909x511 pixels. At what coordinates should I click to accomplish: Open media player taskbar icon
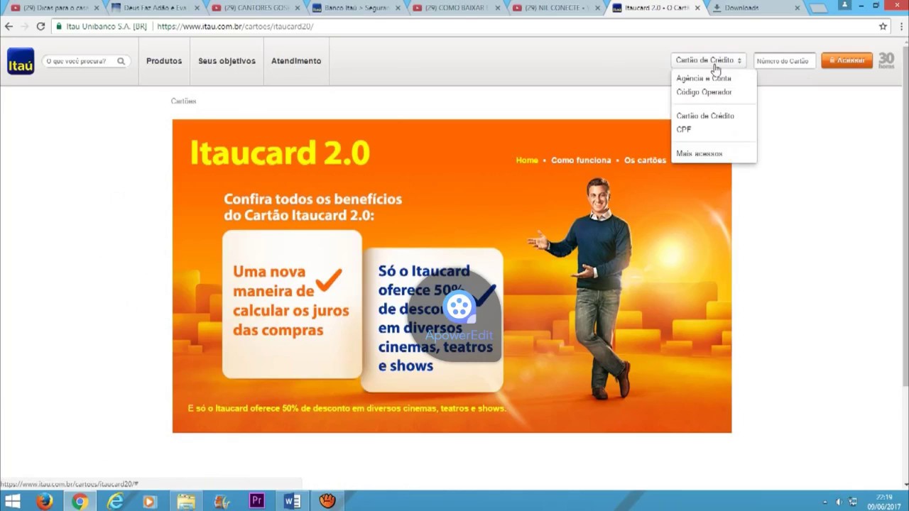click(x=149, y=501)
